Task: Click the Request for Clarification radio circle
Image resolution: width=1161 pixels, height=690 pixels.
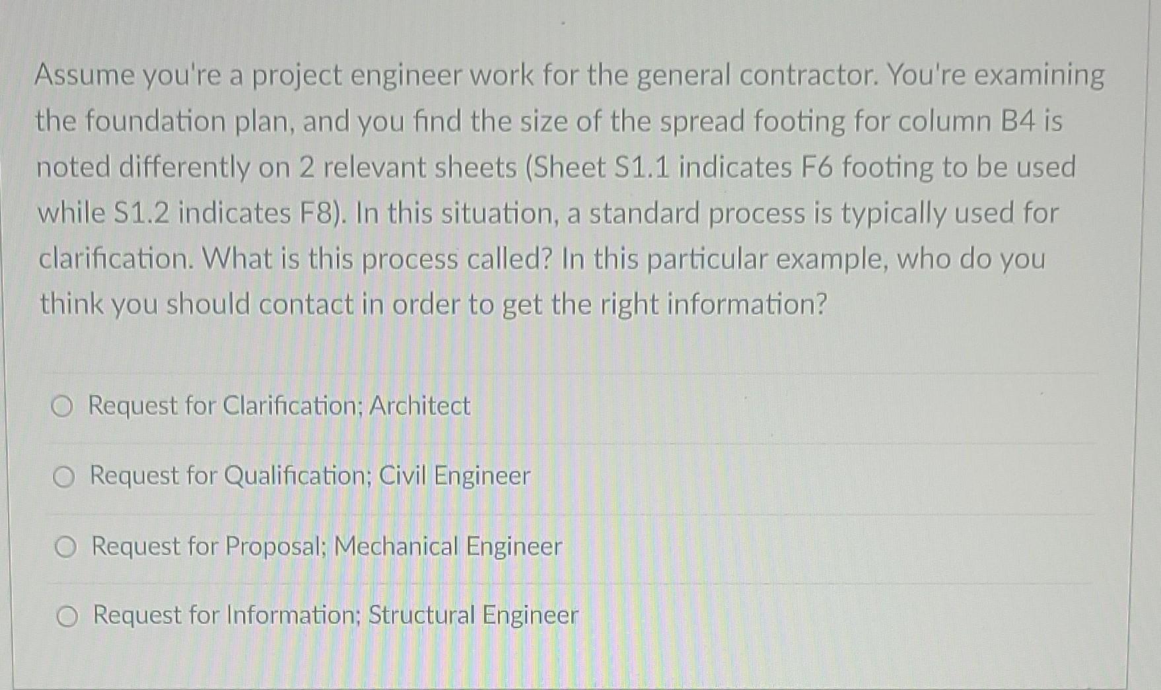Action: click(x=65, y=407)
